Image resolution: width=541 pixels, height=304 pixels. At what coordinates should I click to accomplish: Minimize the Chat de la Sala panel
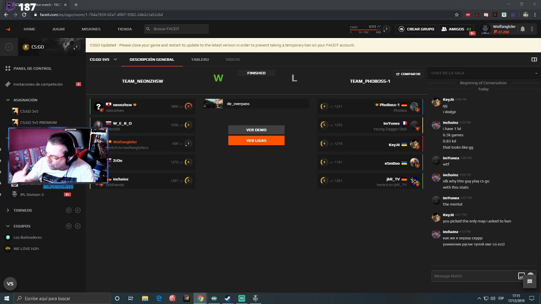coord(536,73)
